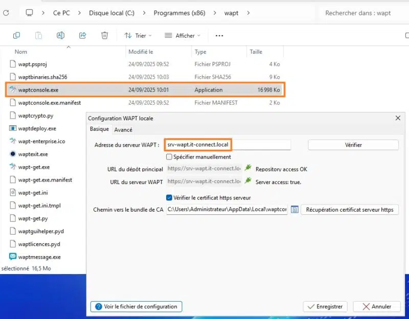Click the Adresse du serveur WAPT field
409x319 pixels.
pos(228,145)
